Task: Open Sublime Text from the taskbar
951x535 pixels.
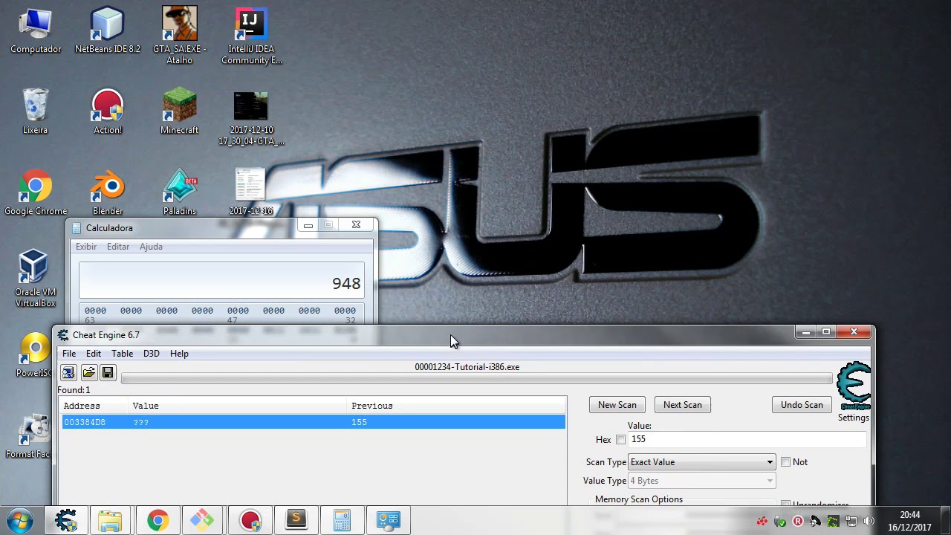Action: (296, 520)
